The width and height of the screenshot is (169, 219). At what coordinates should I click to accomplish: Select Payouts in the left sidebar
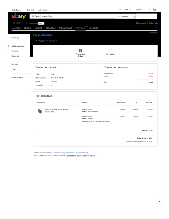[x=15, y=51]
